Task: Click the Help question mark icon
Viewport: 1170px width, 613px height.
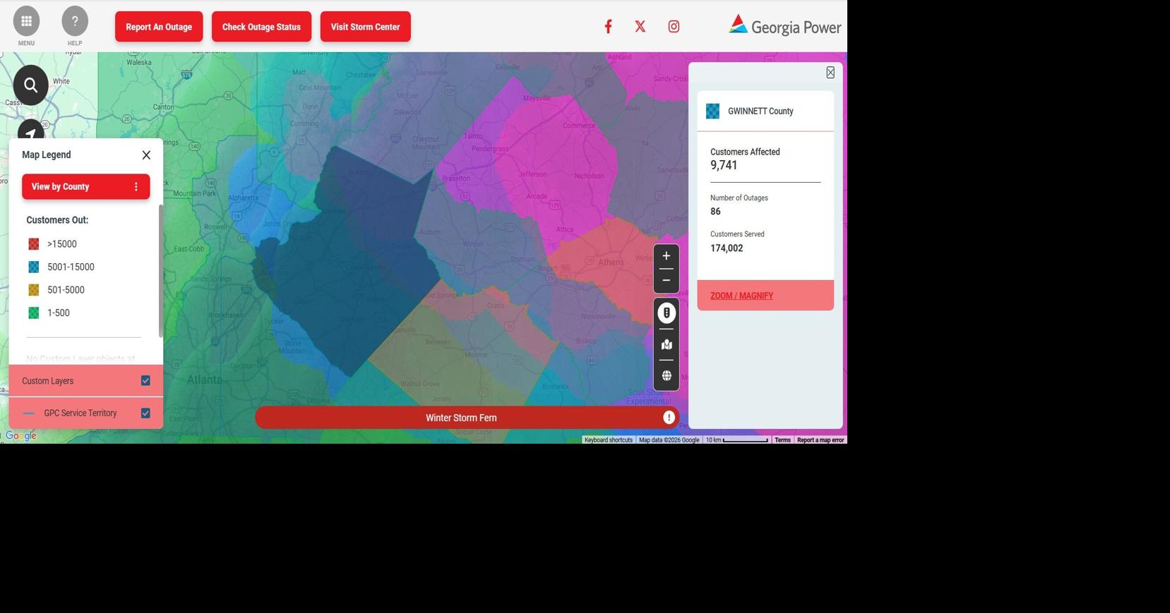Action: (x=75, y=22)
